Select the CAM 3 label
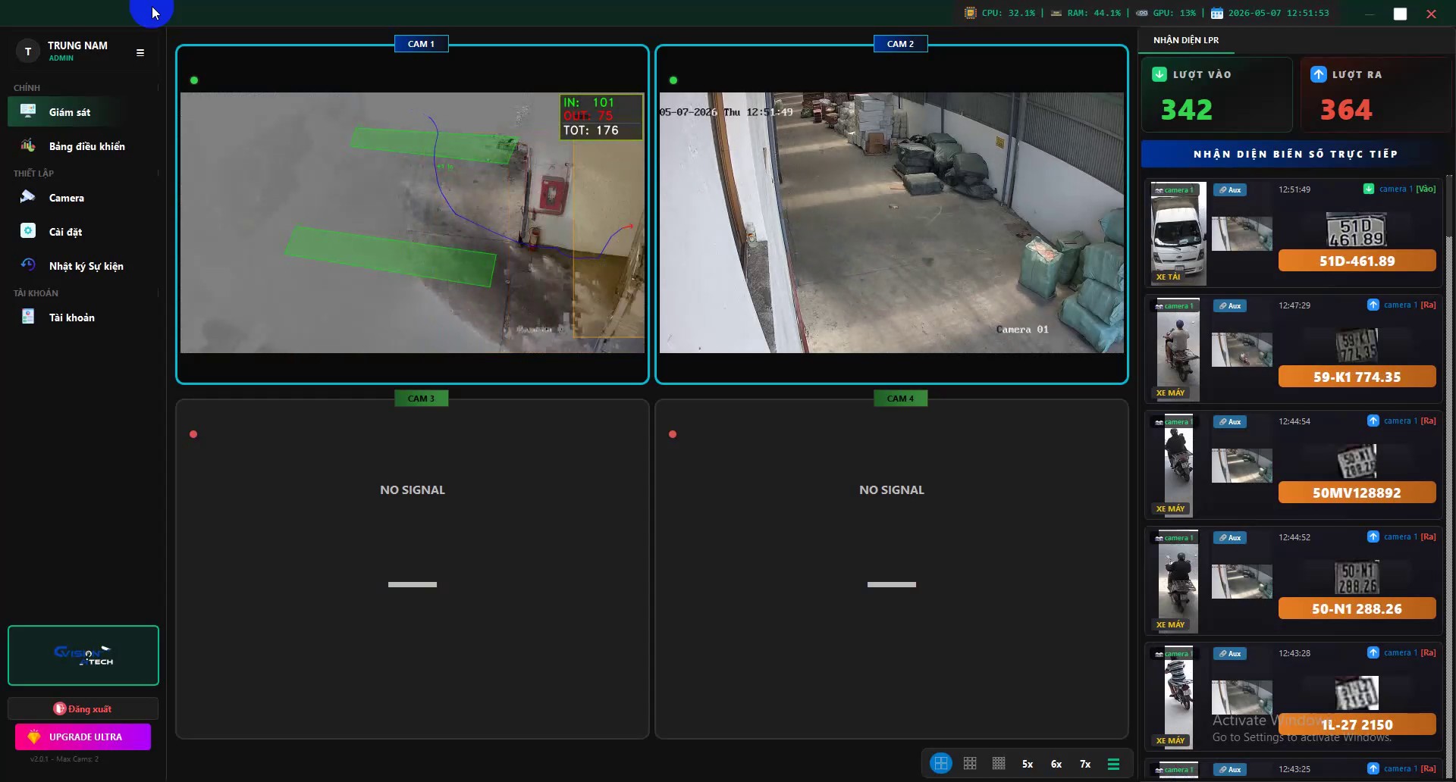1456x782 pixels. (421, 399)
